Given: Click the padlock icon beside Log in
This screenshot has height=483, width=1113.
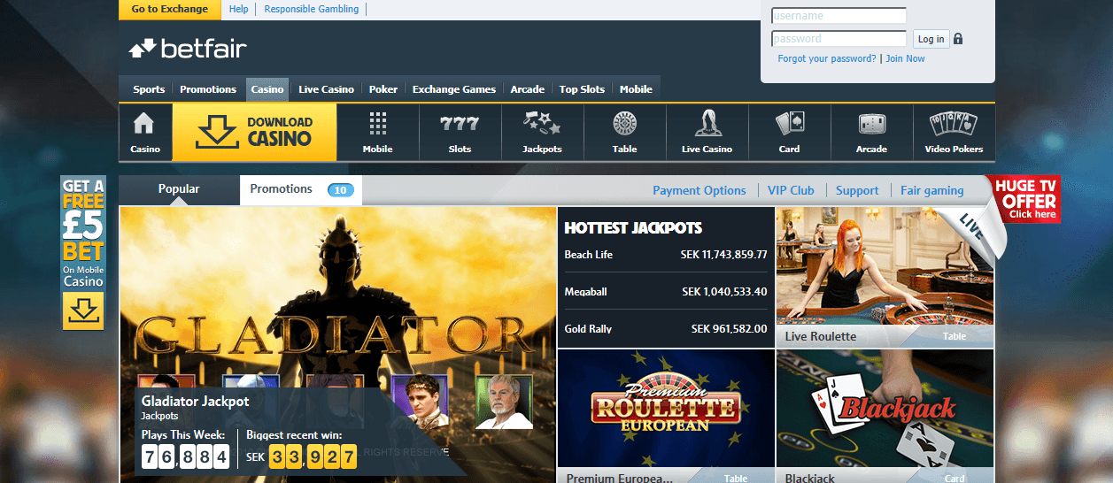Looking at the screenshot, I should 958,39.
